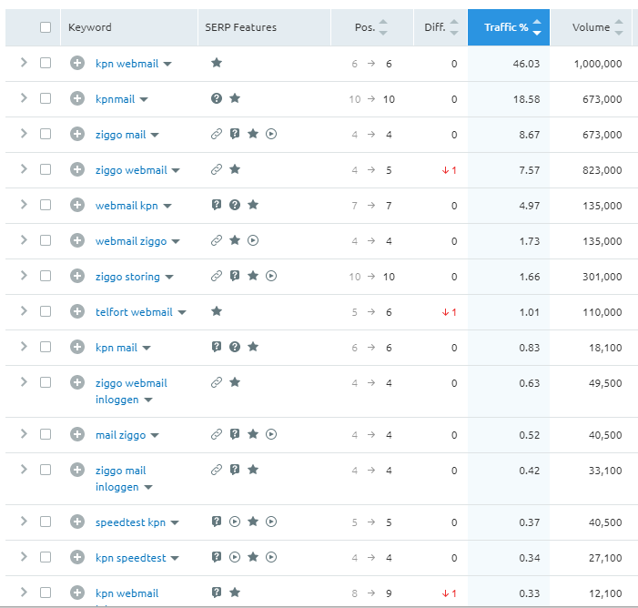The width and height of the screenshot is (638, 608).
Task: Click first play icon in speedtest kpn row
Action: pyautogui.click(x=235, y=522)
